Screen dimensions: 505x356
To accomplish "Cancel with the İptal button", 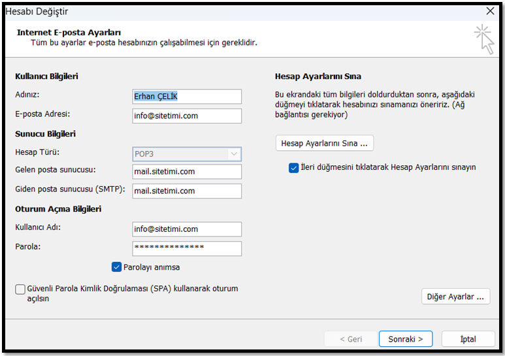I will click(x=468, y=339).
